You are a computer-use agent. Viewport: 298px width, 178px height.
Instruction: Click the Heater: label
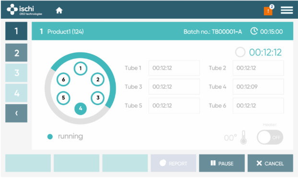270,125
